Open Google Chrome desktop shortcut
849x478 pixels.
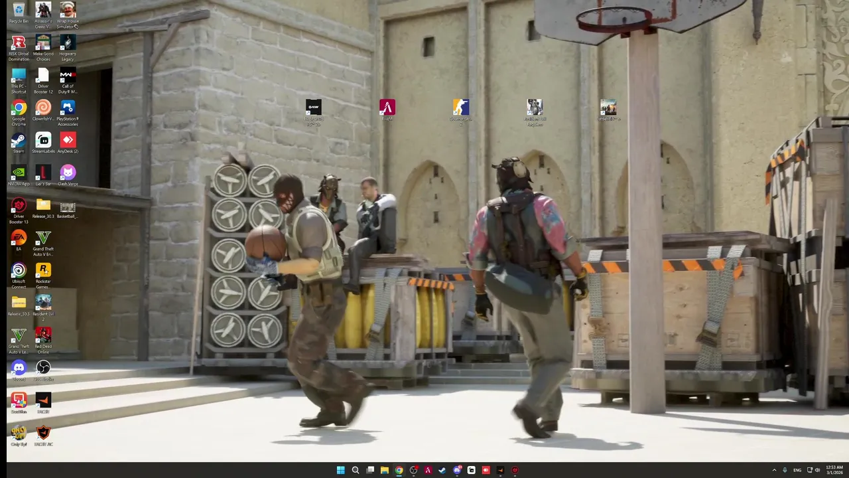pos(19,114)
